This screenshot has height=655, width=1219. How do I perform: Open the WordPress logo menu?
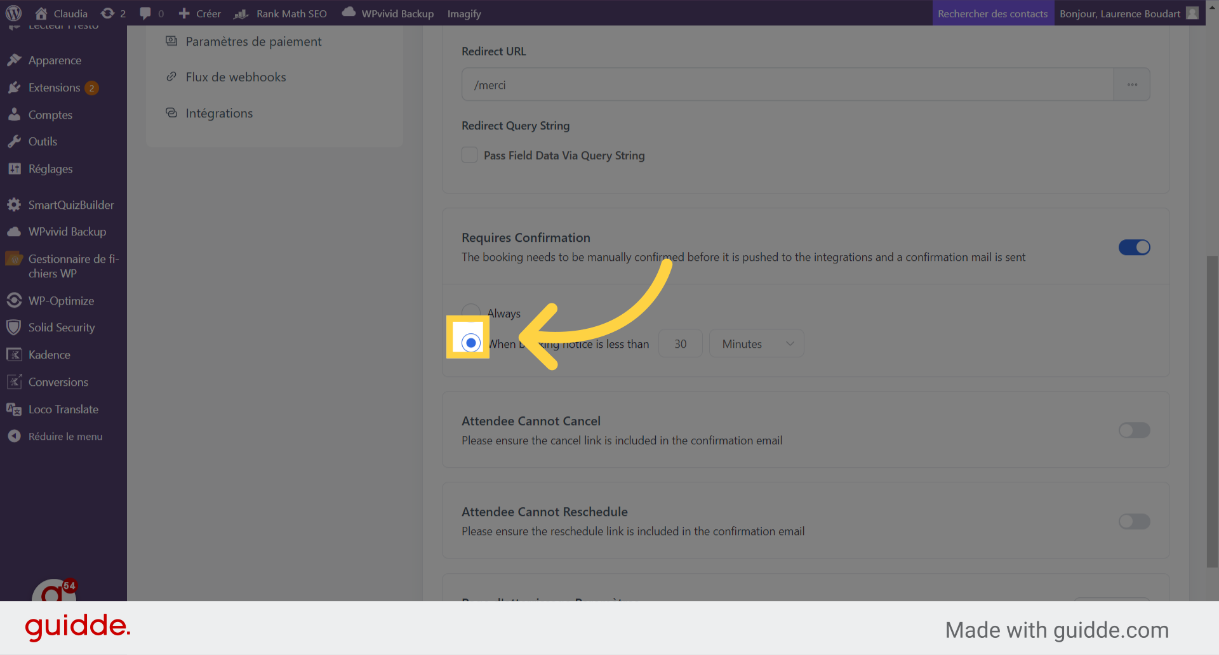13,13
